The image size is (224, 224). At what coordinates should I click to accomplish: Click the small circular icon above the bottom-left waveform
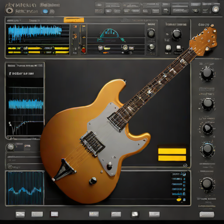[10, 167]
